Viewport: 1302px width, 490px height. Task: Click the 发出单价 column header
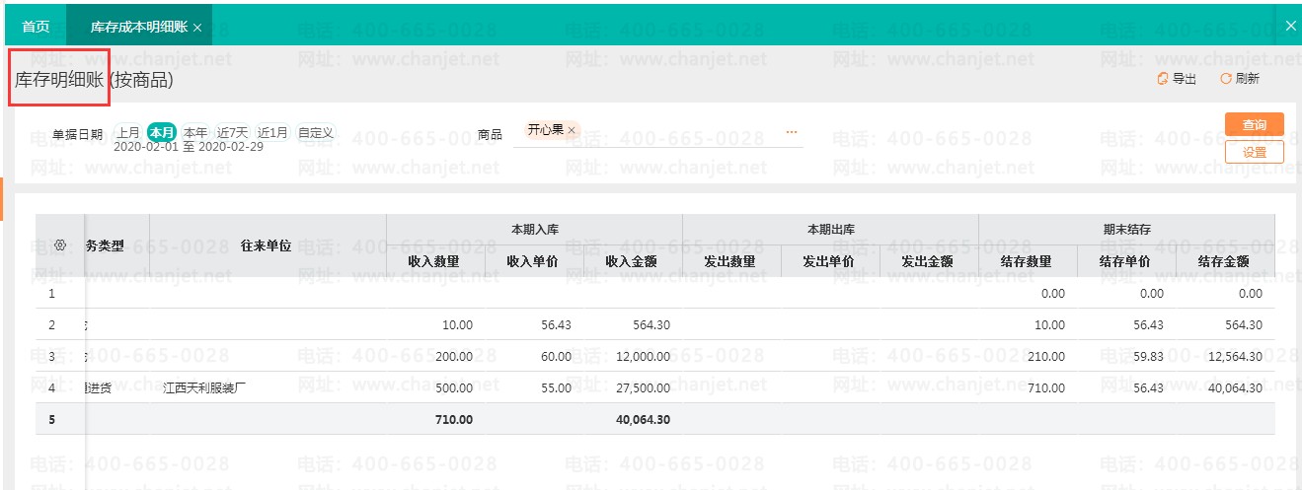tap(830, 261)
